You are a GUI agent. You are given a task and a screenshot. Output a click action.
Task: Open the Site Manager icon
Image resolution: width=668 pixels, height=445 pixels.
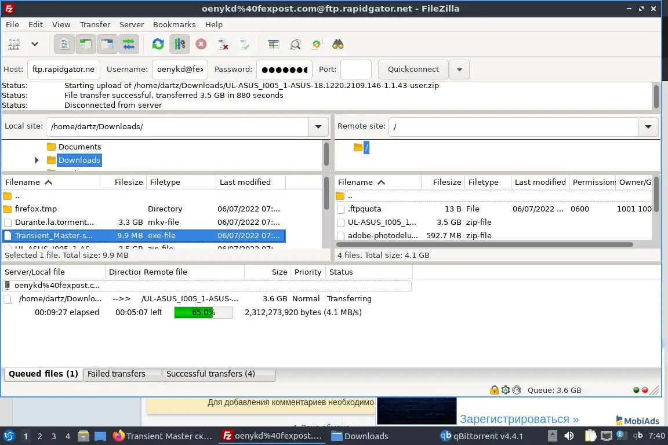[14, 44]
